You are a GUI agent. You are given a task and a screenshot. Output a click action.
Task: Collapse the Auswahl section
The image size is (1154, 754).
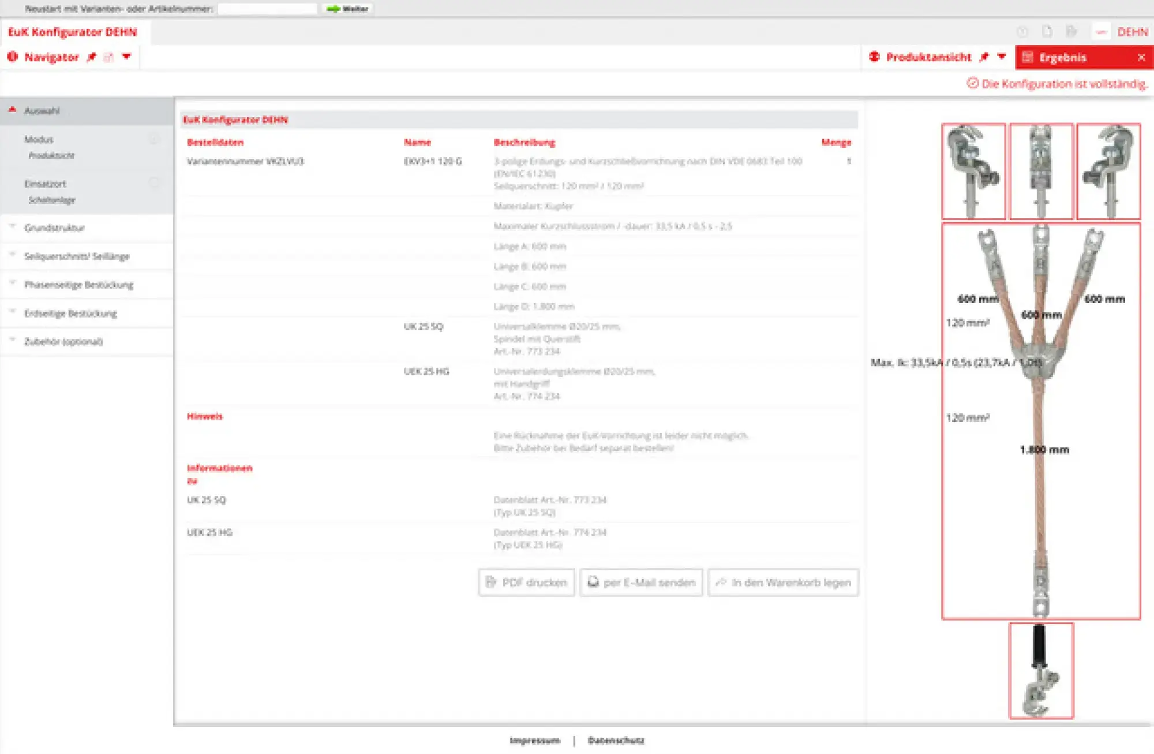(x=12, y=110)
